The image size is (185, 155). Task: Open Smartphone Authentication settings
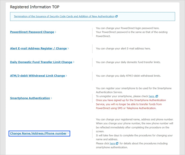pos(30,98)
